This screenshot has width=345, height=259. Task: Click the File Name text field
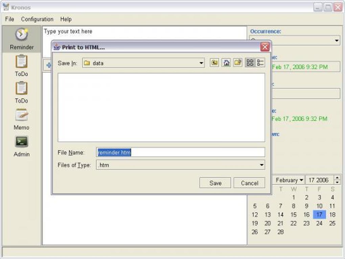pos(180,152)
